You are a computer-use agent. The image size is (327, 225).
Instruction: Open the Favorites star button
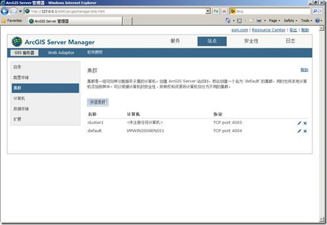coord(12,21)
